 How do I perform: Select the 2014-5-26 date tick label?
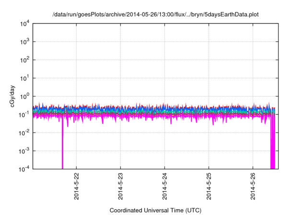253,186
